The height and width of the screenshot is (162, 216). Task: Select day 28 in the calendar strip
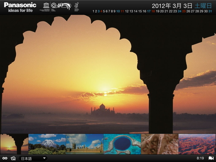pos(197,11)
